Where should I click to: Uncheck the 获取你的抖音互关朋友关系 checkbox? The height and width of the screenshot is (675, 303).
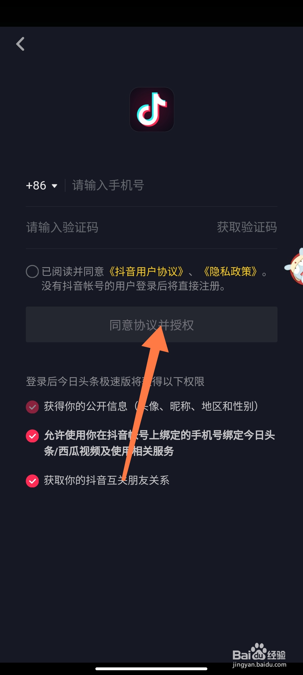click(32, 481)
